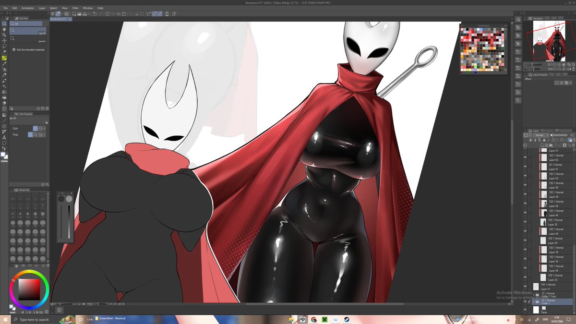The width and height of the screenshot is (576, 324).
Task: Click the Border effect icon in Layer Property
Action: coord(558,83)
